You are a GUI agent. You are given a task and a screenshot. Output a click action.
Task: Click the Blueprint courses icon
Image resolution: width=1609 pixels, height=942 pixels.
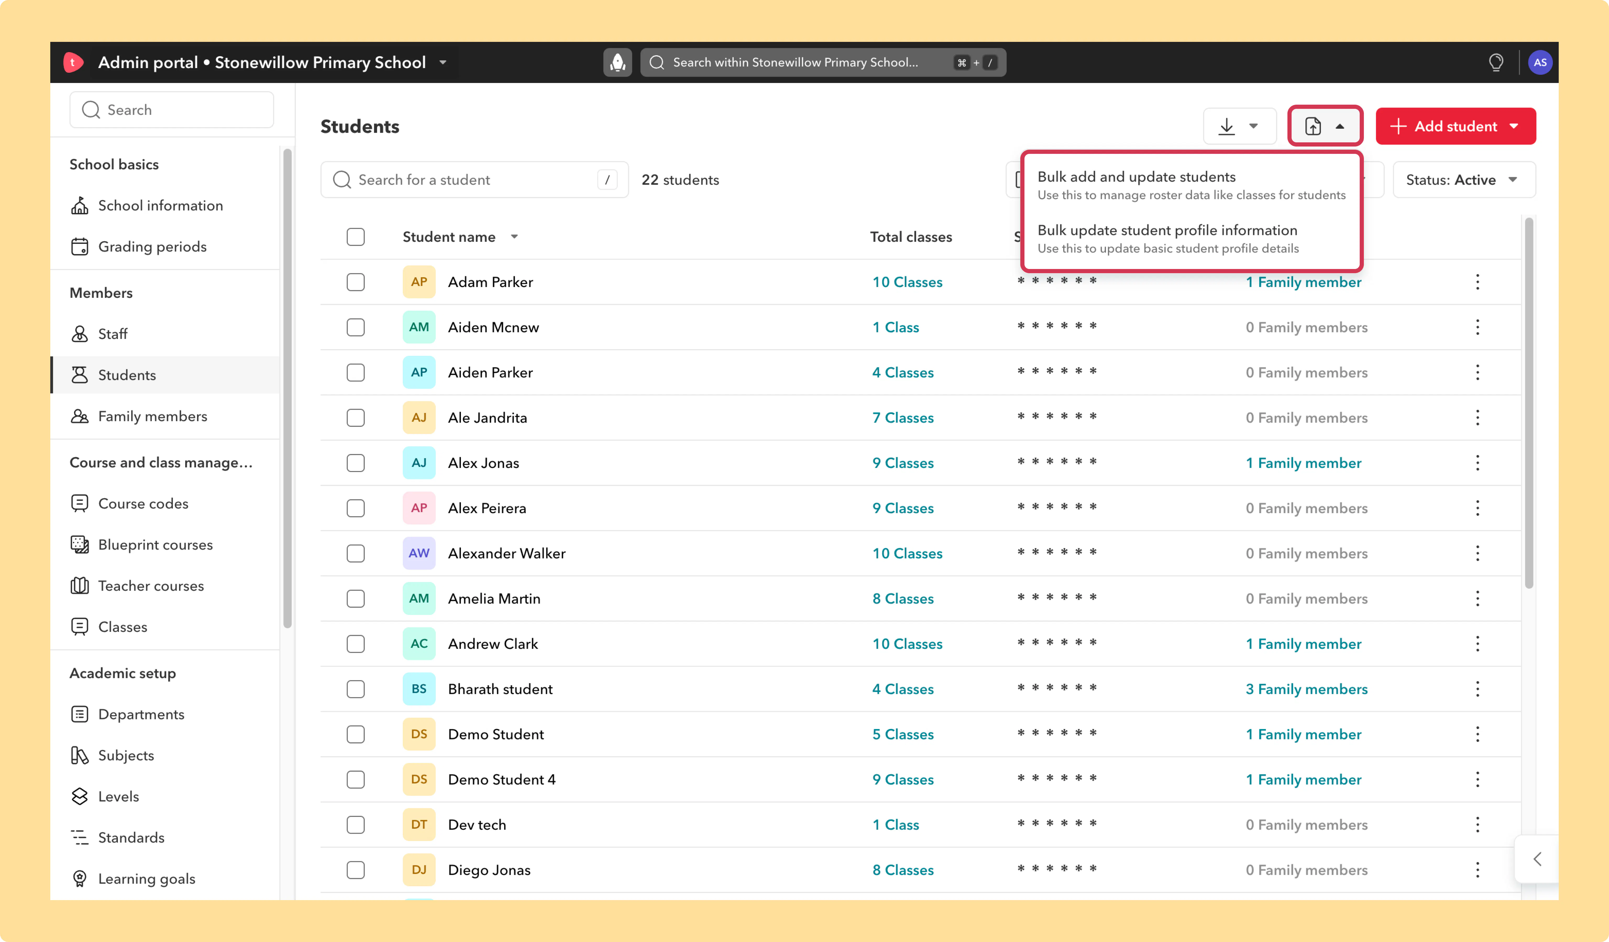click(80, 545)
